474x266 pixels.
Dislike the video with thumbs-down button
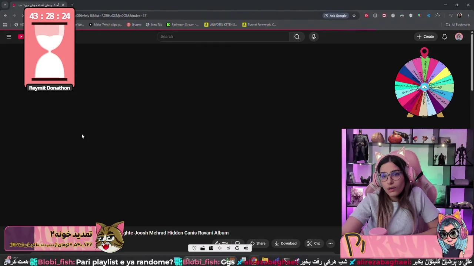[x=238, y=243]
